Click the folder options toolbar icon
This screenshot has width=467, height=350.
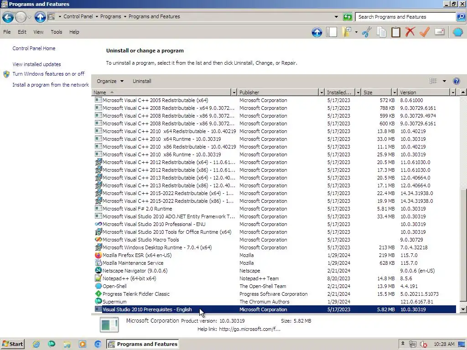347,32
